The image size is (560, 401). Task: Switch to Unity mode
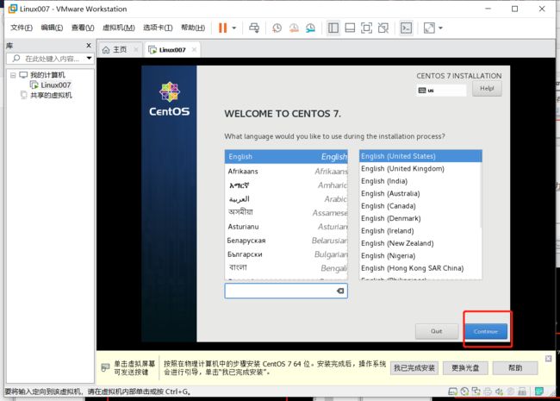click(383, 28)
